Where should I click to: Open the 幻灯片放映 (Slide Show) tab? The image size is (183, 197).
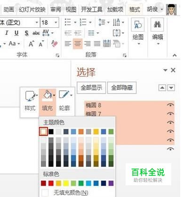(x=32, y=9)
